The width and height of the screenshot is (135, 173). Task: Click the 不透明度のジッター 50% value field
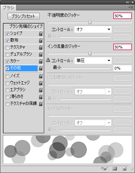point(123,16)
